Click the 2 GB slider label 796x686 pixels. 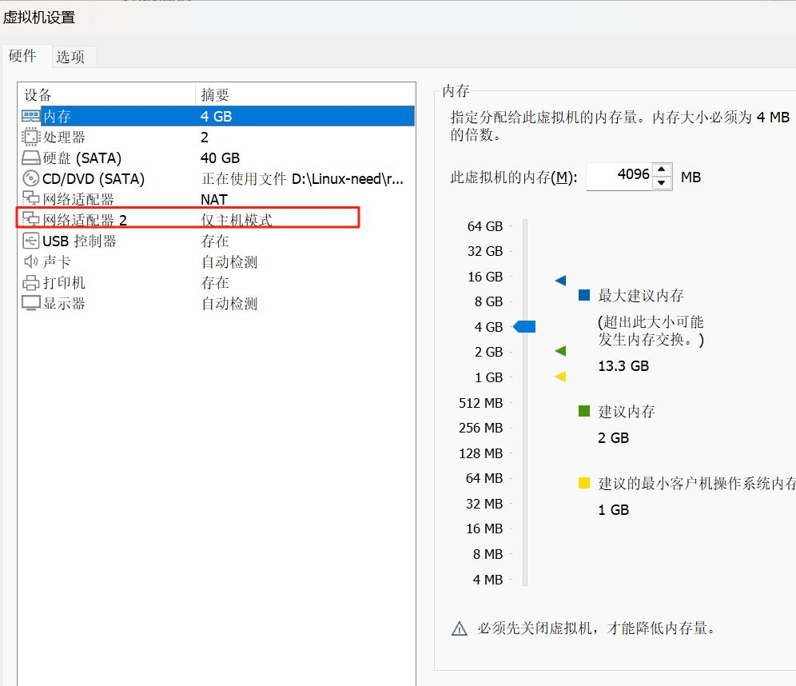[x=488, y=352]
